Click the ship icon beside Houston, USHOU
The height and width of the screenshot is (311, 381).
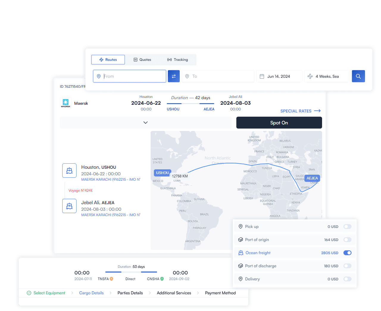[69, 171]
